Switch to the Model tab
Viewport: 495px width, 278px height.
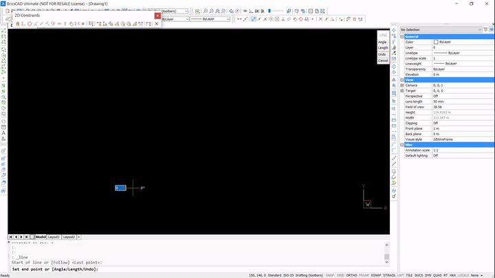click(x=41, y=237)
